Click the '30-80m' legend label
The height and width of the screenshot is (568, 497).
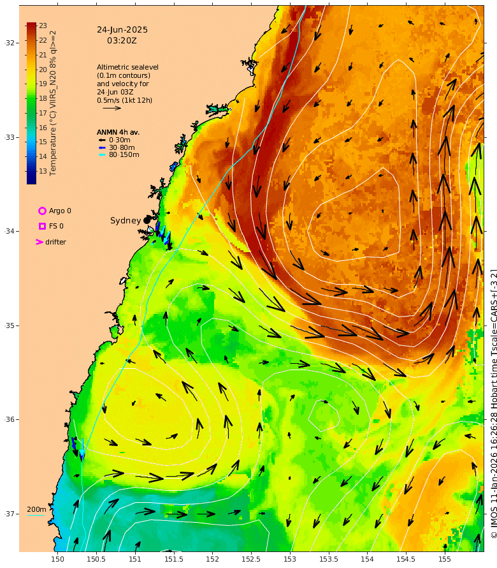(122, 147)
